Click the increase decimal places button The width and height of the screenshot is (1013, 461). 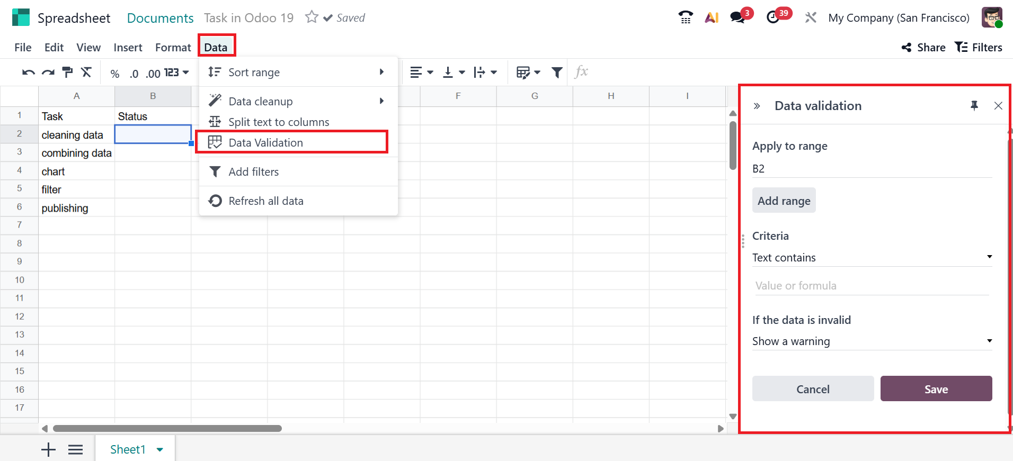153,74
